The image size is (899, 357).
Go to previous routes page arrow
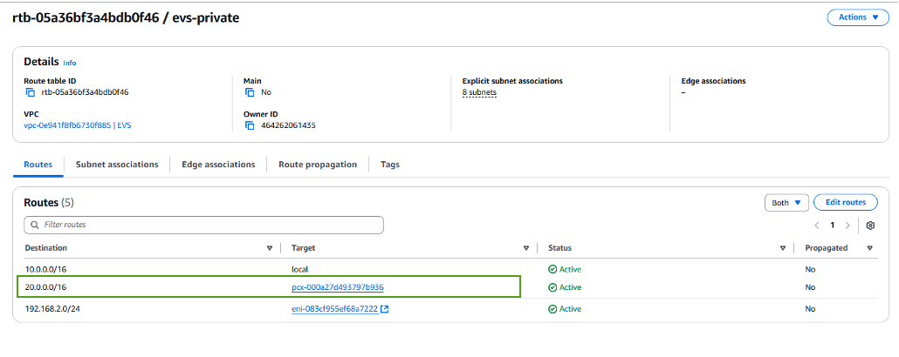coord(817,225)
